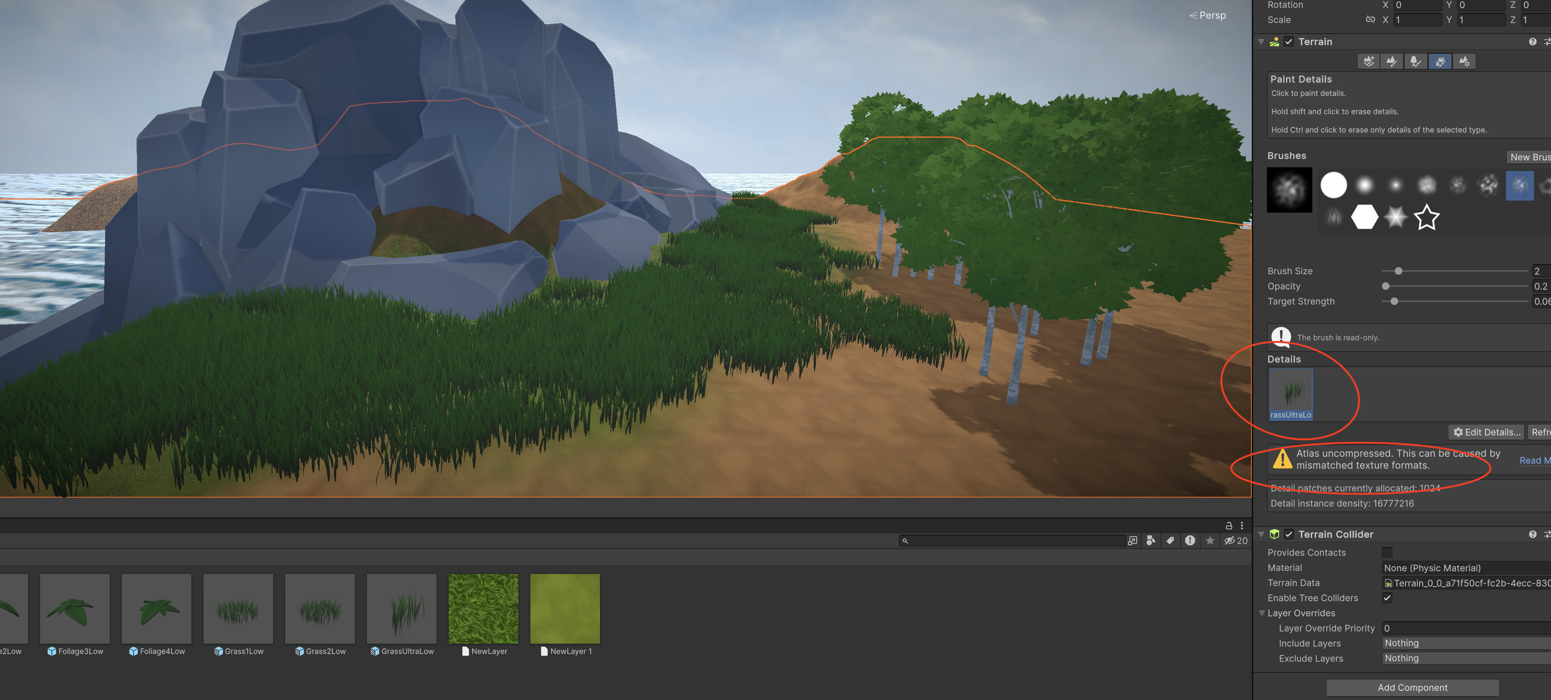This screenshot has height=700, width=1551.
Task: Open the Include Layers dropdown
Action: (1463, 643)
